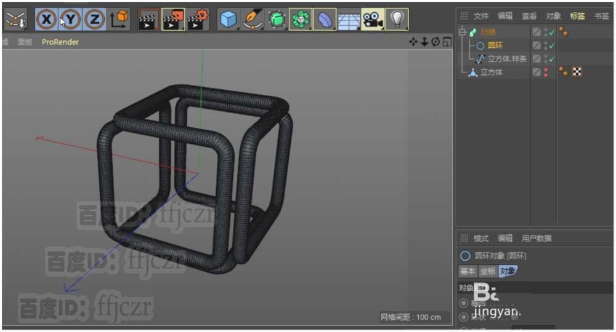Select the 立方体.样条 spline object

pyautogui.click(x=507, y=59)
